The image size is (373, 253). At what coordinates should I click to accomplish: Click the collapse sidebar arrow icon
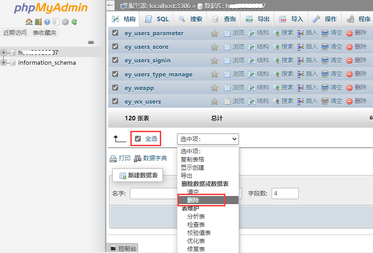pos(110,5)
